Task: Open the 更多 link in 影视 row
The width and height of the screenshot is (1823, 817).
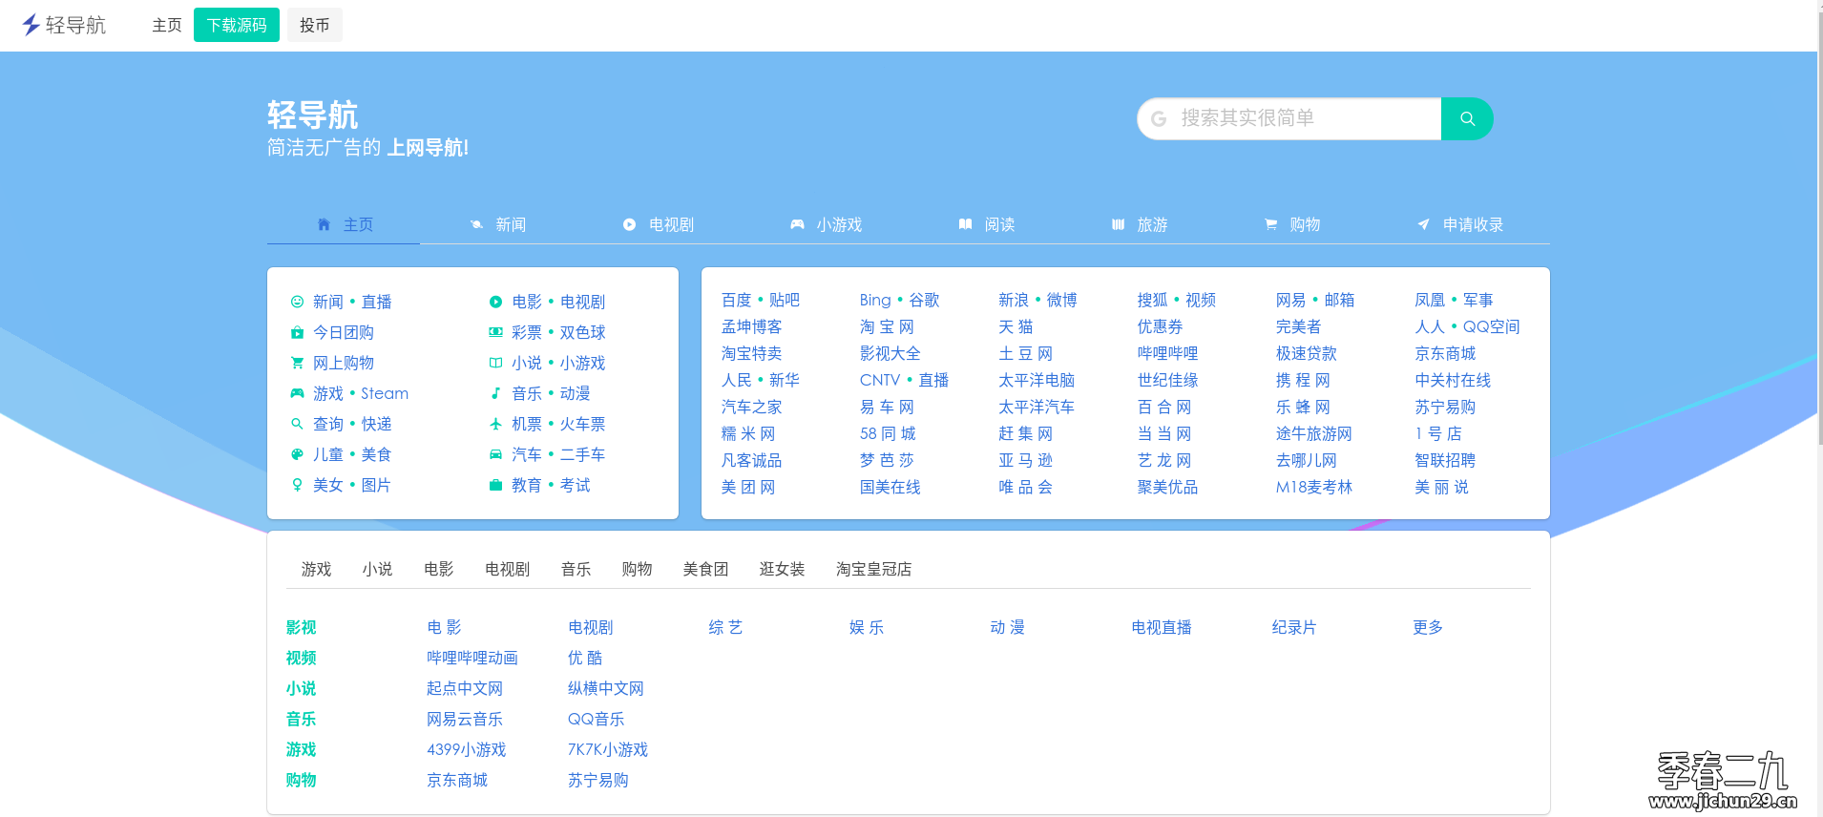Action: pos(1428,627)
